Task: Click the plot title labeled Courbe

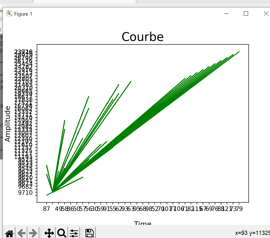Action: pos(143,37)
